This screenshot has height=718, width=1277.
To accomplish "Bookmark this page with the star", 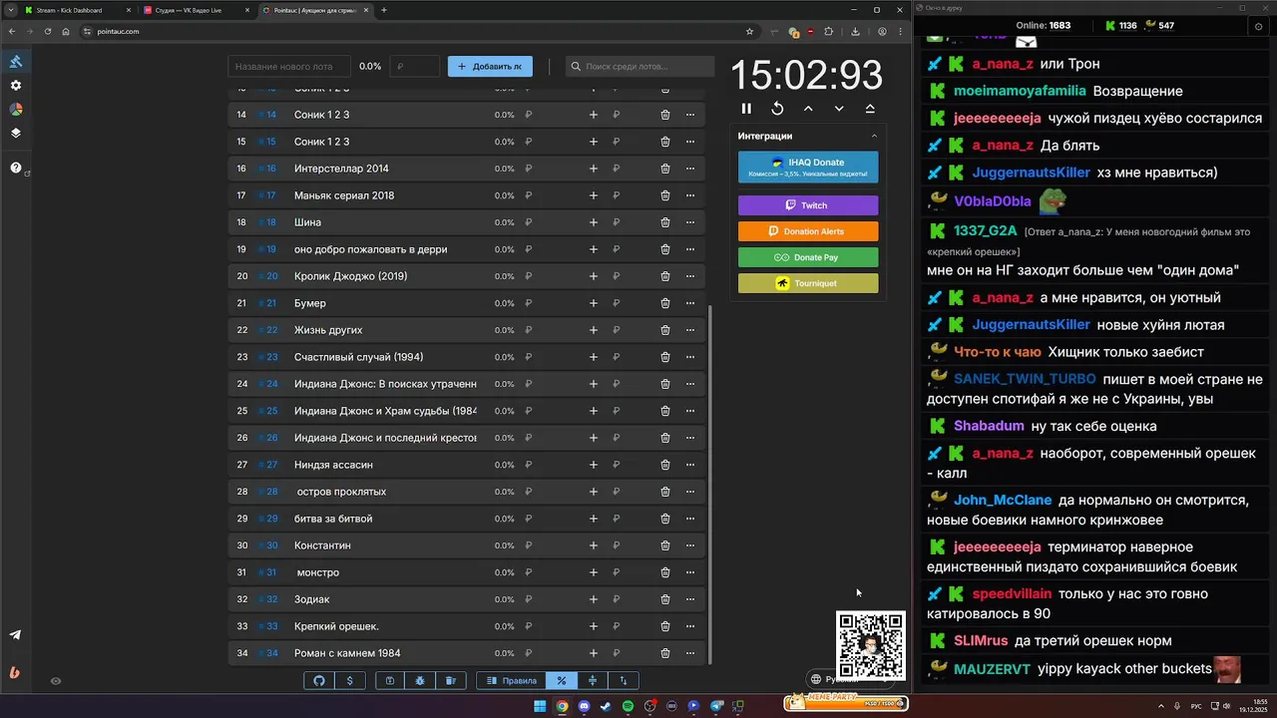I will click(749, 31).
